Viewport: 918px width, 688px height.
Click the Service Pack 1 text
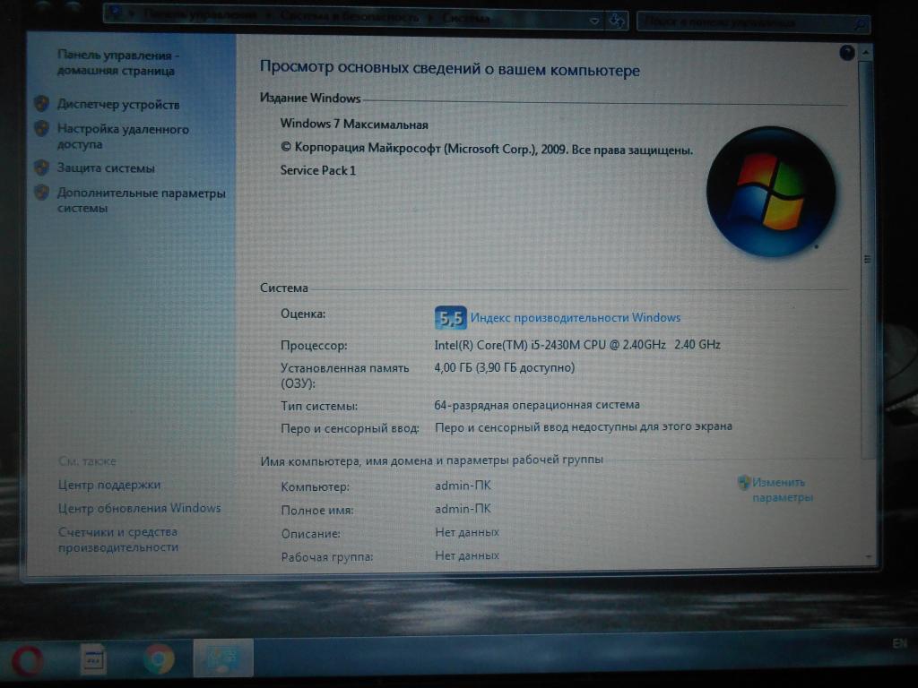pyautogui.click(x=318, y=170)
